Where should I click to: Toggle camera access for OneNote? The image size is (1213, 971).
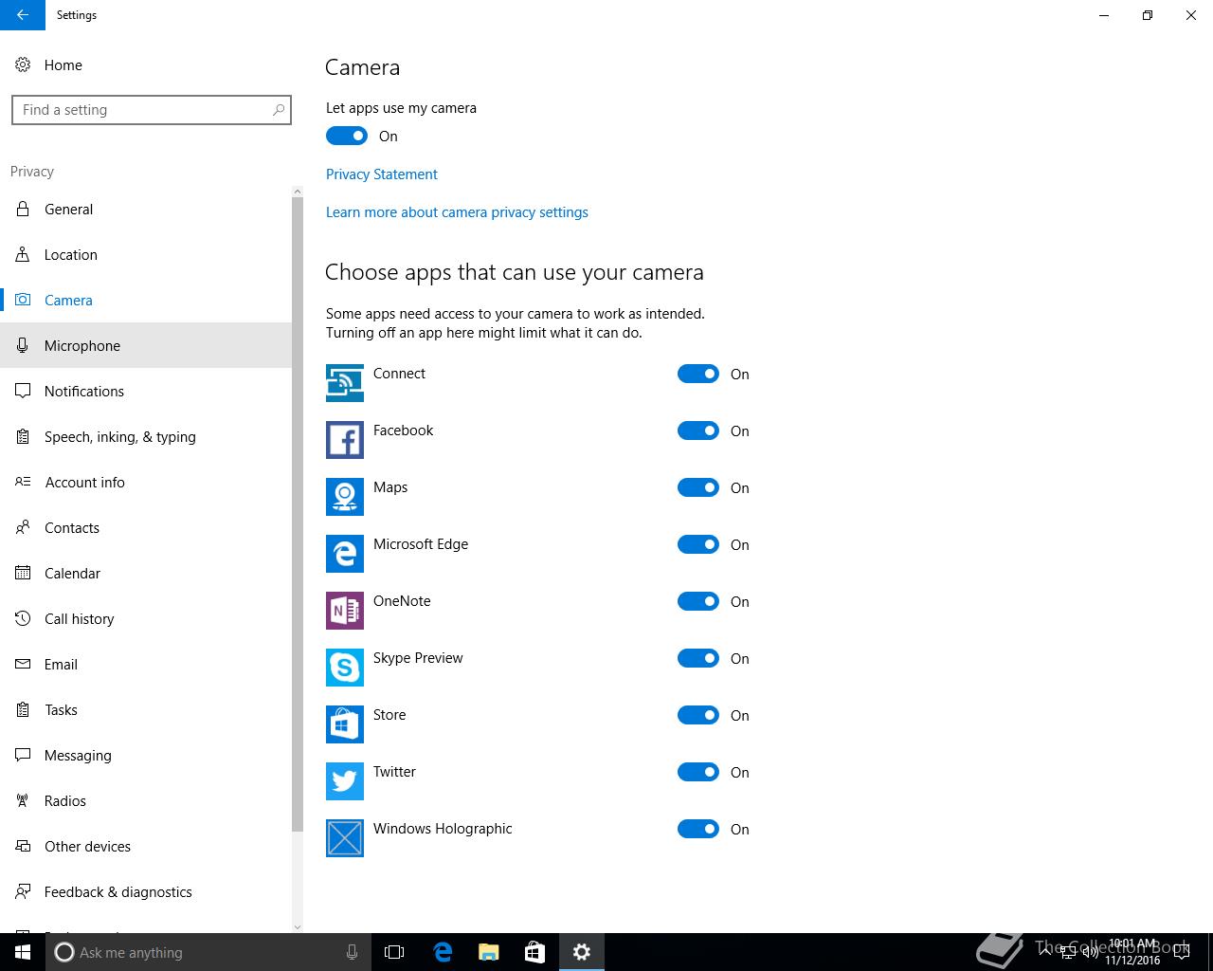[698, 601]
